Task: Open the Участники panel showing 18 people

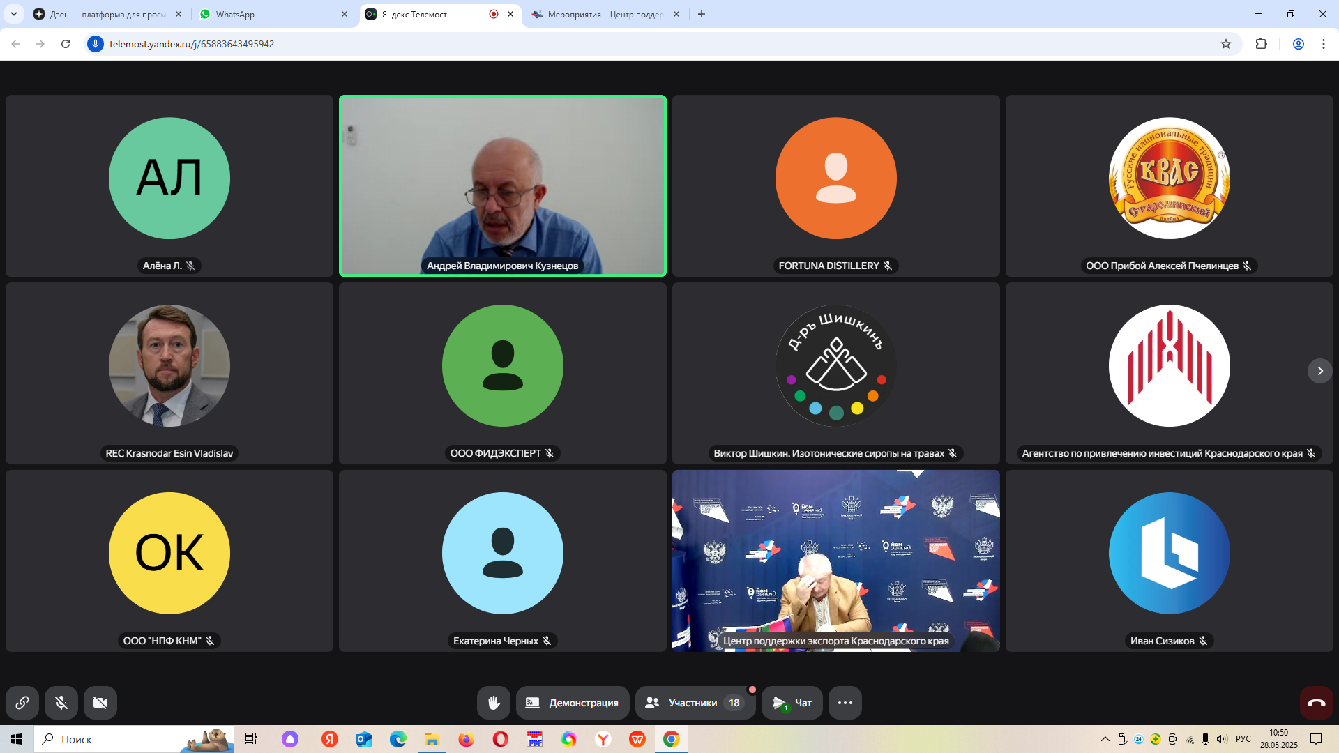Action: (694, 703)
